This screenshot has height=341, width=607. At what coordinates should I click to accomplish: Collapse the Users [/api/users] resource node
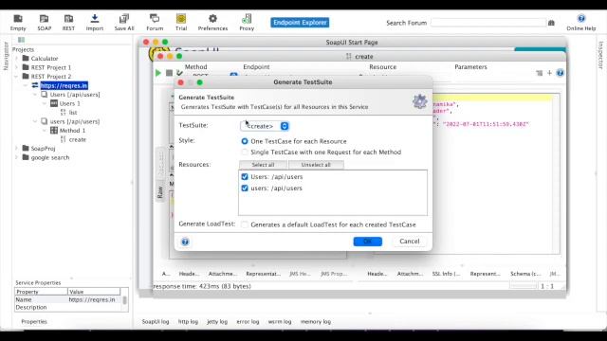click(x=35, y=95)
